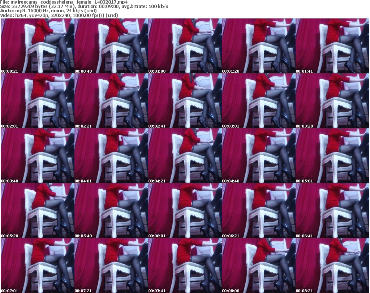Select the thumbnail frame stamped 00:05:20
The image size is (370, 293).
click(38, 211)
